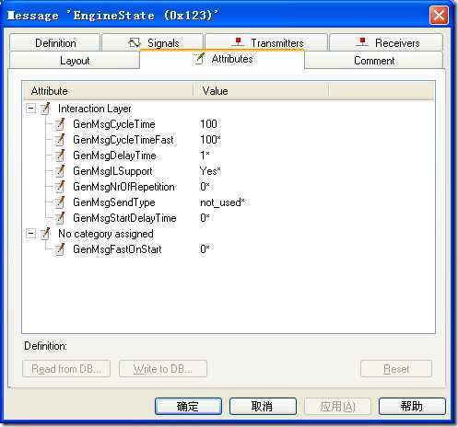Click the GenMsgDelayTime value 1*

point(205,156)
